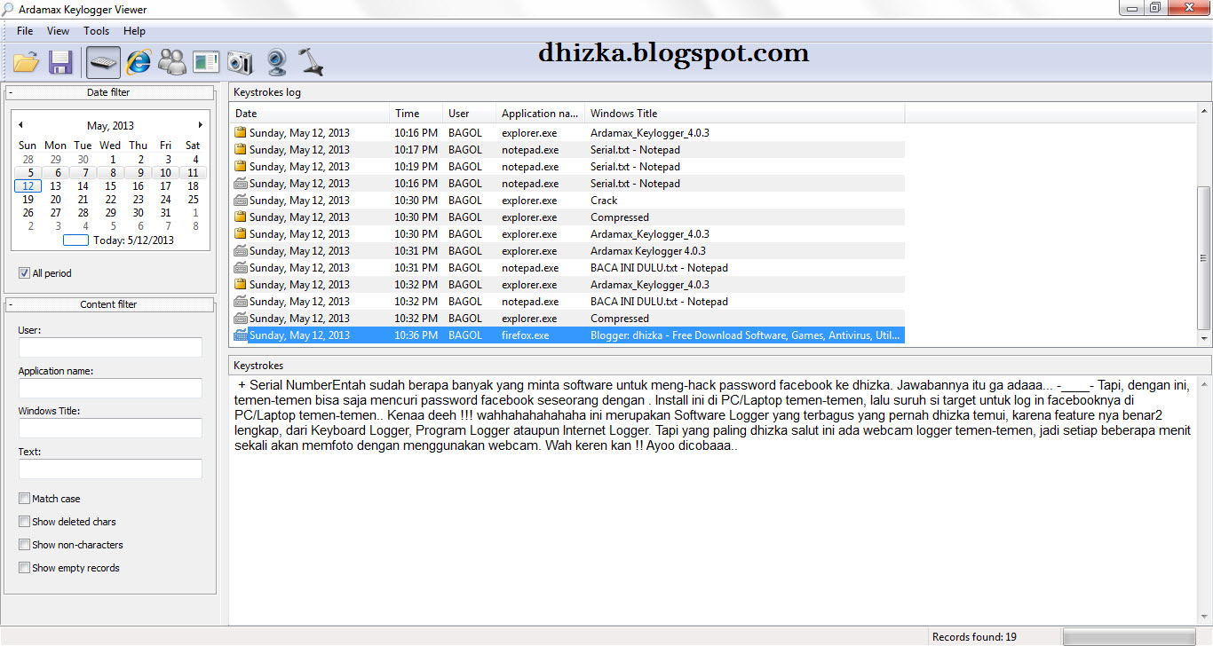Toggle the All period checkbox
Viewport: 1213px width, 646px height.
(x=24, y=273)
